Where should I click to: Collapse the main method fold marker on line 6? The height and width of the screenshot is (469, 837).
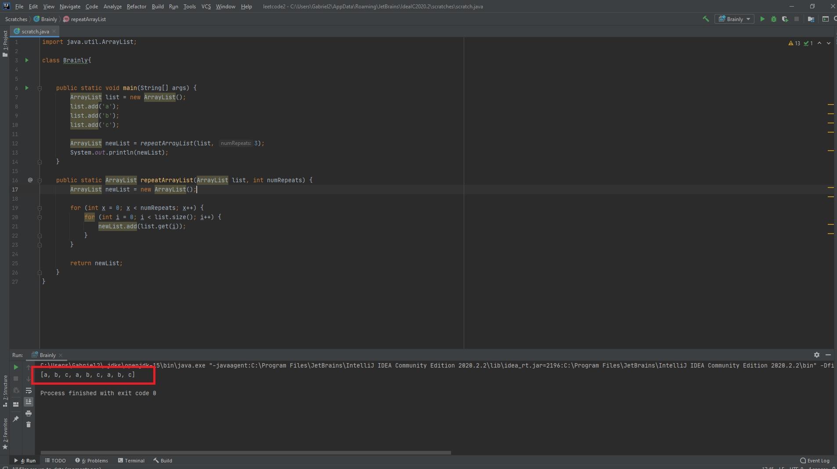pyautogui.click(x=40, y=88)
